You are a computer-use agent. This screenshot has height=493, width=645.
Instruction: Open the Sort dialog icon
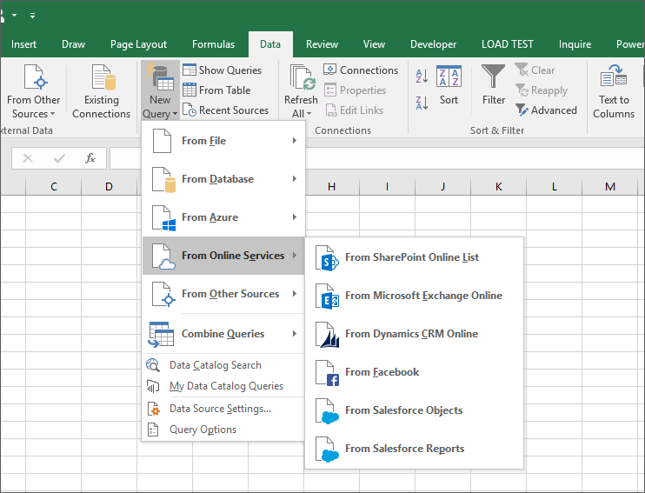[x=449, y=77]
